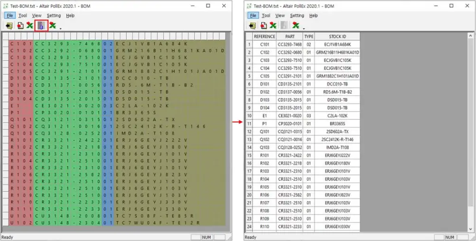Select the PART column header
The image size is (476, 241).
coord(290,36)
